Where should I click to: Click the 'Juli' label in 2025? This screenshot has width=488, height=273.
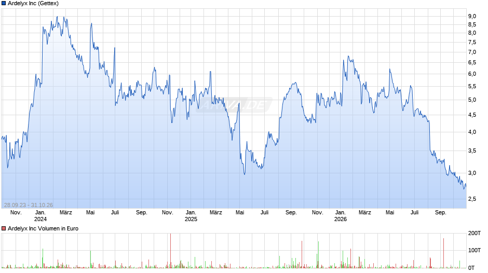tap(265, 213)
